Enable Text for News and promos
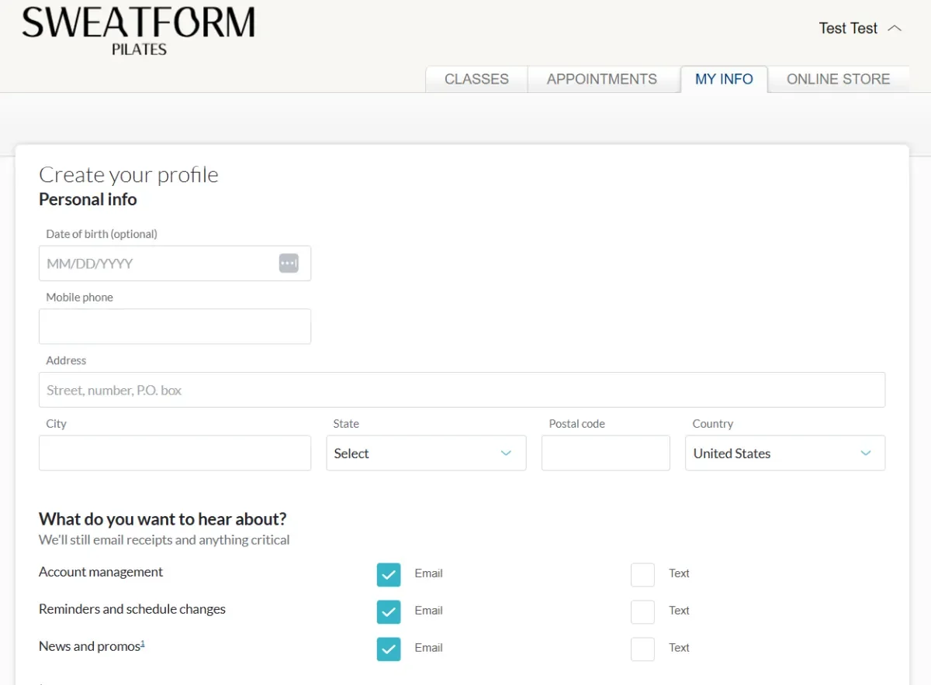Viewport: 931px width, 685px height. pyautogui.click(x=642, y=649)
